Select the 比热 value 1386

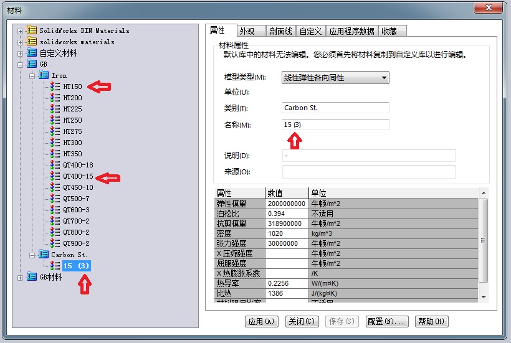pyautogui.click(x=287, y=293)
